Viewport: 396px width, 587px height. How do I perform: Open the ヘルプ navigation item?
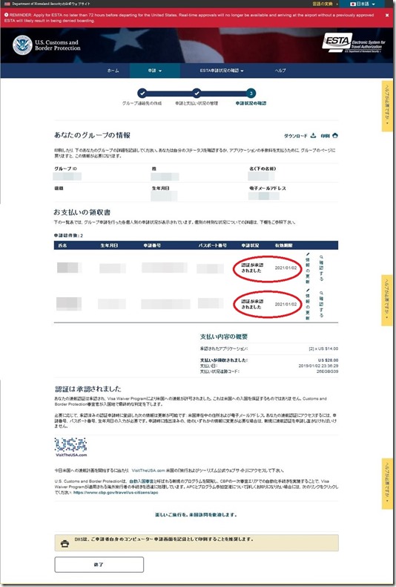coord(280,71)
